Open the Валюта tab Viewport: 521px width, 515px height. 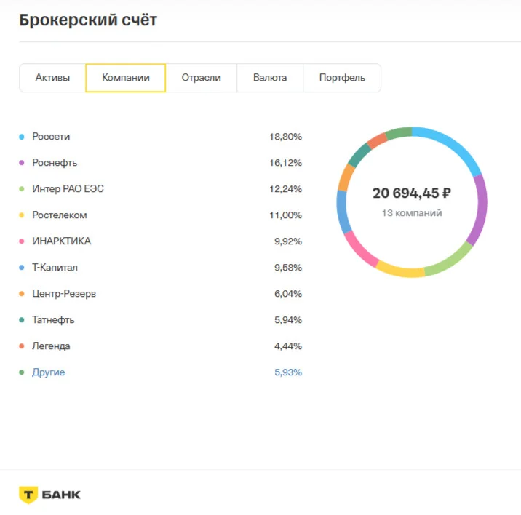270,78
